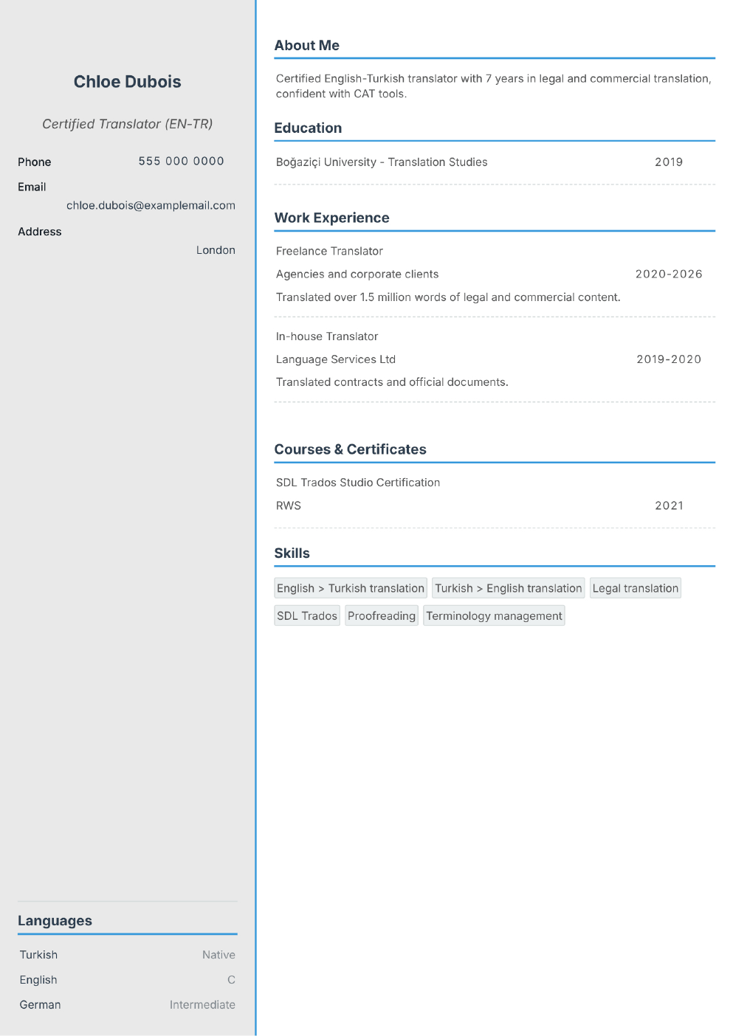Click the Work Experience heading

point(331,218)
